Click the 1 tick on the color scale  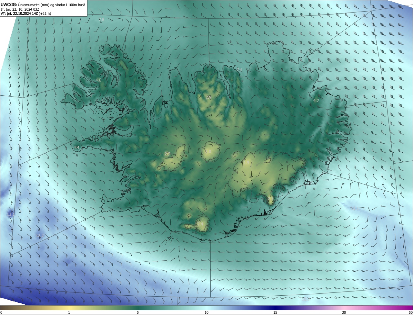[x=69, y=312]
